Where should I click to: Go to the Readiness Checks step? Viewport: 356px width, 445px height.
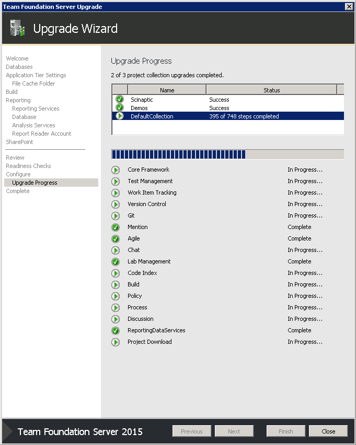pyautogui.click(x=28, y=166)
